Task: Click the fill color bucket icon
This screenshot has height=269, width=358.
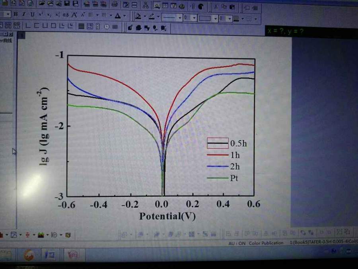Action: (138, 16)
